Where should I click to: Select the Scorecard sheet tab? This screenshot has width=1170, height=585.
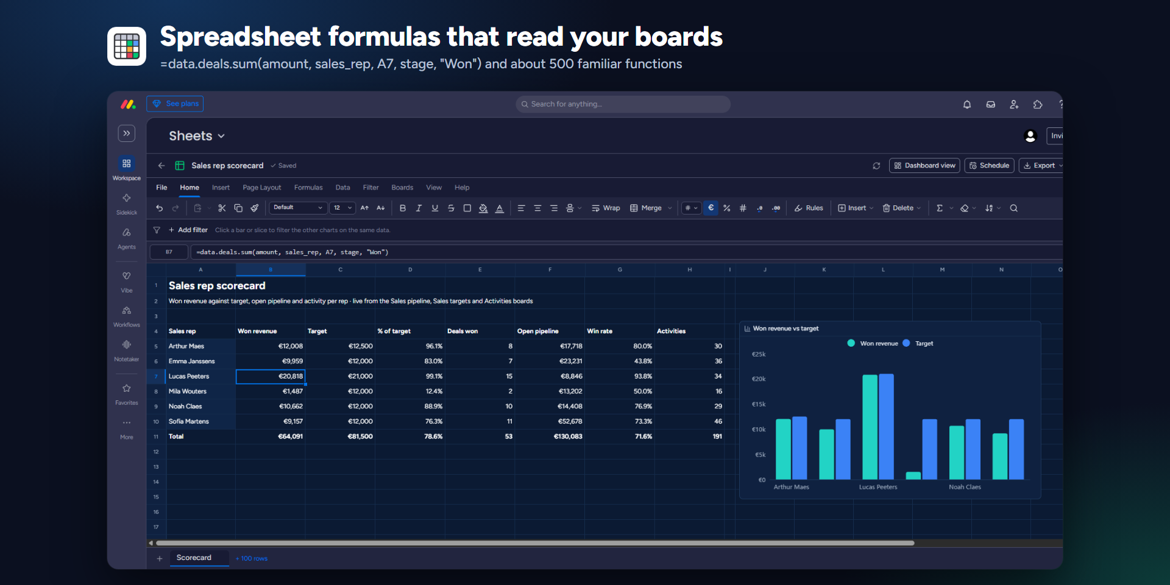(199, 558)
